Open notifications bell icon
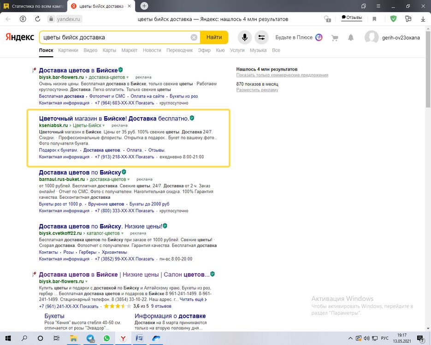Viewport: 431px width, 345px height. click(351, 37)
